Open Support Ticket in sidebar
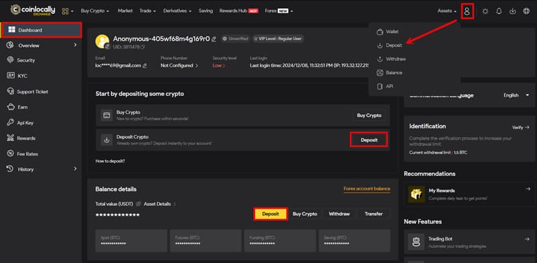This screenshot has height=263, width=537. pos(28,92)
